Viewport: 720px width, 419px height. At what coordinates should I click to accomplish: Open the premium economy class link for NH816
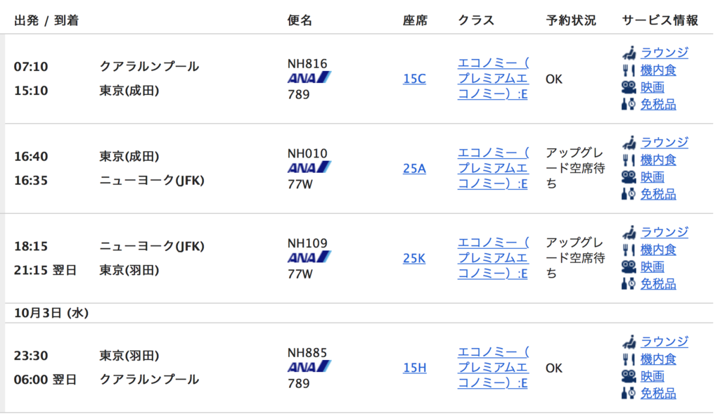click(493, 79)
